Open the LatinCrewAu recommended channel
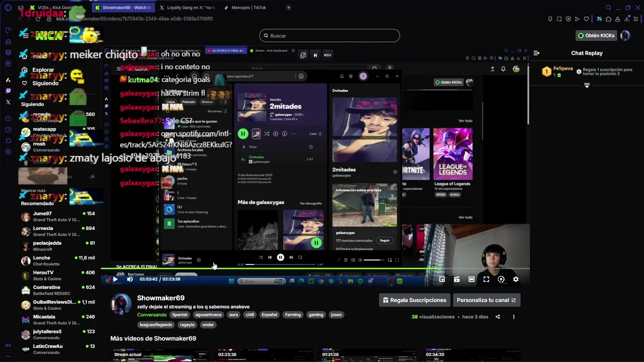The width and height of the screenshot is (644, 362). 57,349
